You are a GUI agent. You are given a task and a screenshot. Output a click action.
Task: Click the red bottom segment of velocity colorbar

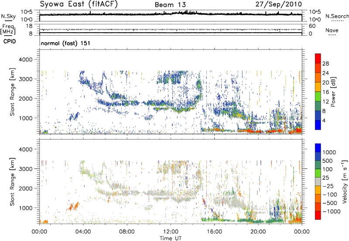pos(318,215)
